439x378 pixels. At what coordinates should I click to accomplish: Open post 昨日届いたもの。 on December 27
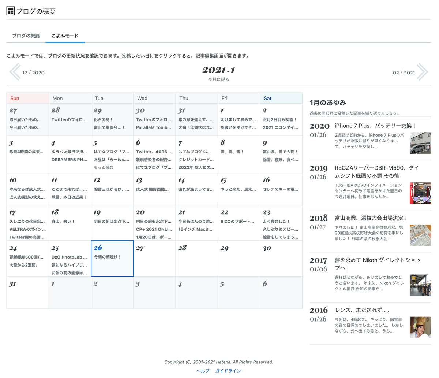[24, 120]
